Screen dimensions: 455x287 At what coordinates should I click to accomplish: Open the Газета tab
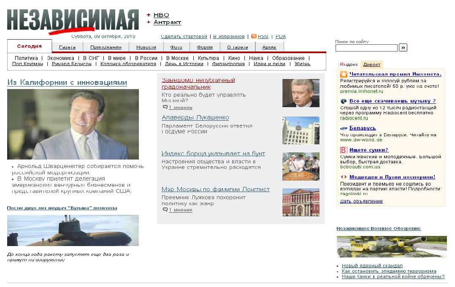pyautogui.click(x=68, y=47)
